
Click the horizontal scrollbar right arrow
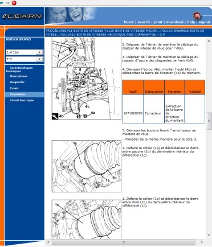coord(202,242)
